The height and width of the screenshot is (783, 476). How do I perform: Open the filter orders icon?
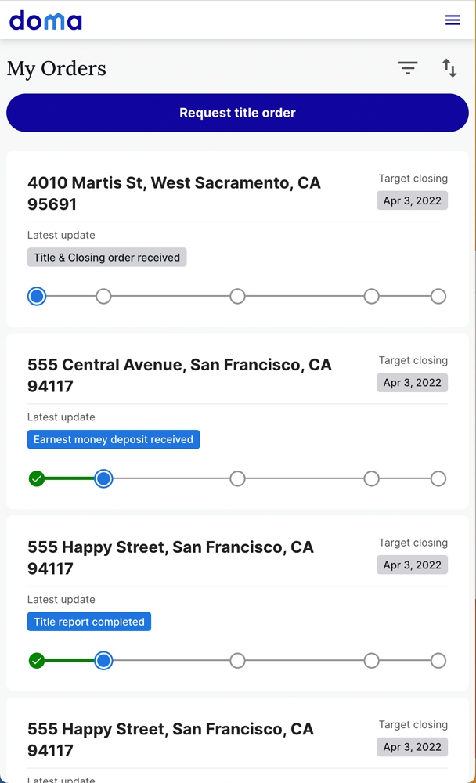click(x=408, y=68)
